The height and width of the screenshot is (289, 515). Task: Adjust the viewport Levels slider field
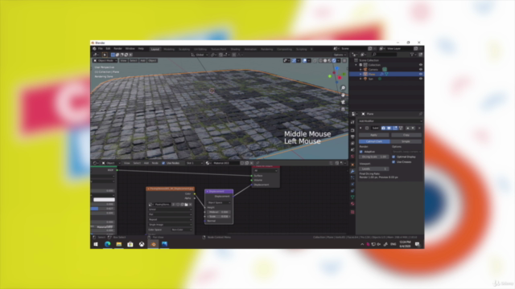[x=373, y=169]
